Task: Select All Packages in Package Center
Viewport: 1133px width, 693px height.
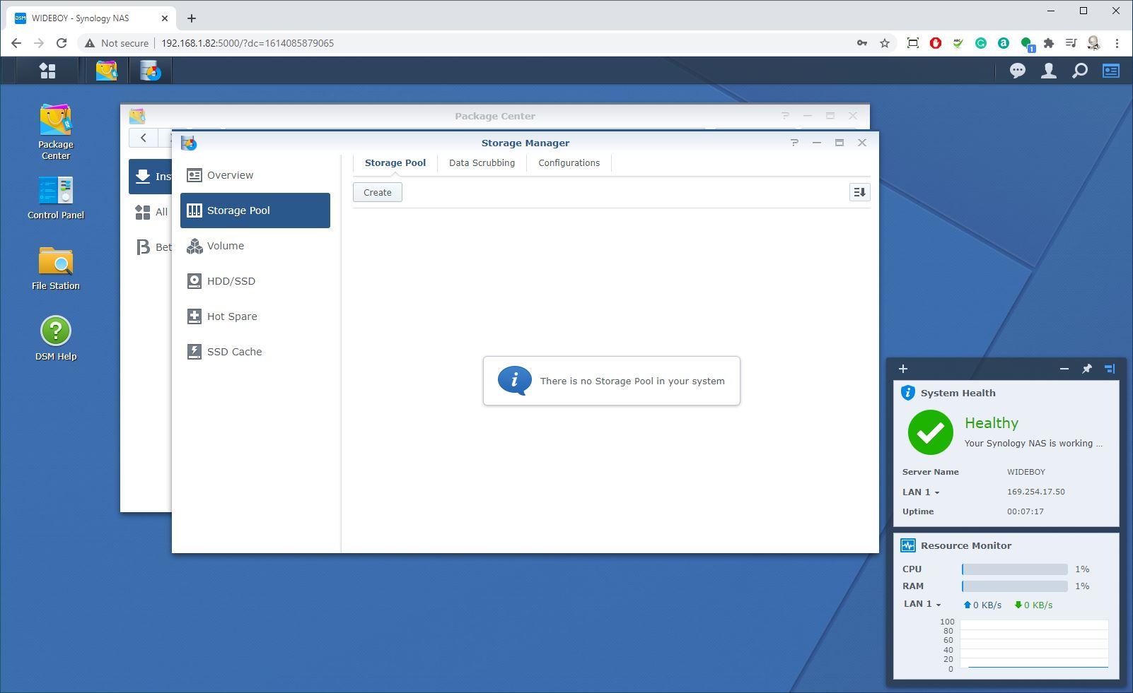Action: (x=151, y=212)
